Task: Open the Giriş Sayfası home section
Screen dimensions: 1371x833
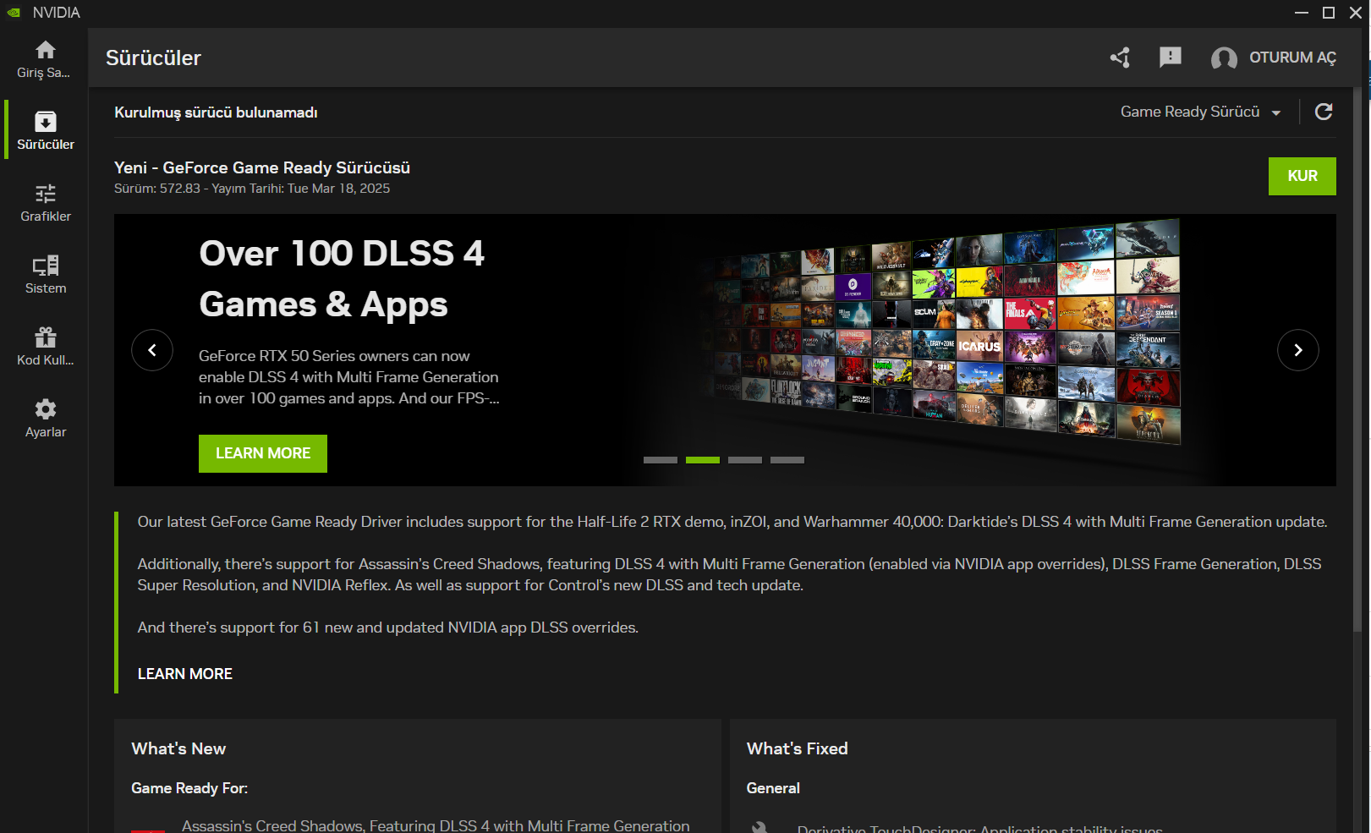Action: pos(44,60)
